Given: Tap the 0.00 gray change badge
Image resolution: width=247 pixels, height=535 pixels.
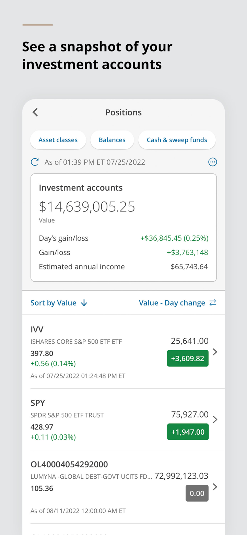Looking at the screenshot, I should point(197,493).
